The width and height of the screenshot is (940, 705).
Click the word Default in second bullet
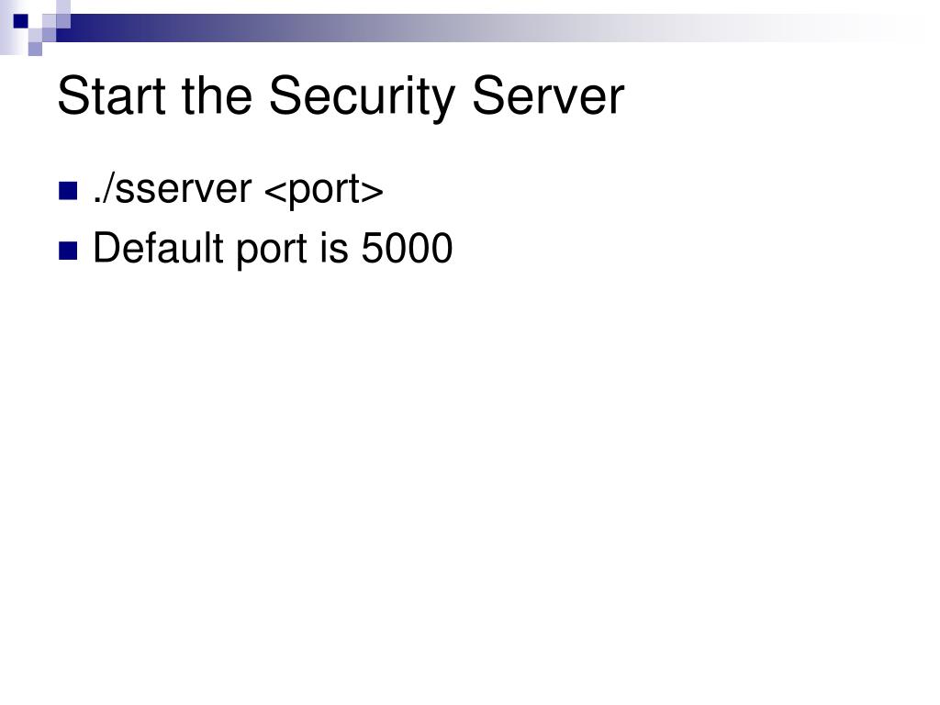coord(158,248)
